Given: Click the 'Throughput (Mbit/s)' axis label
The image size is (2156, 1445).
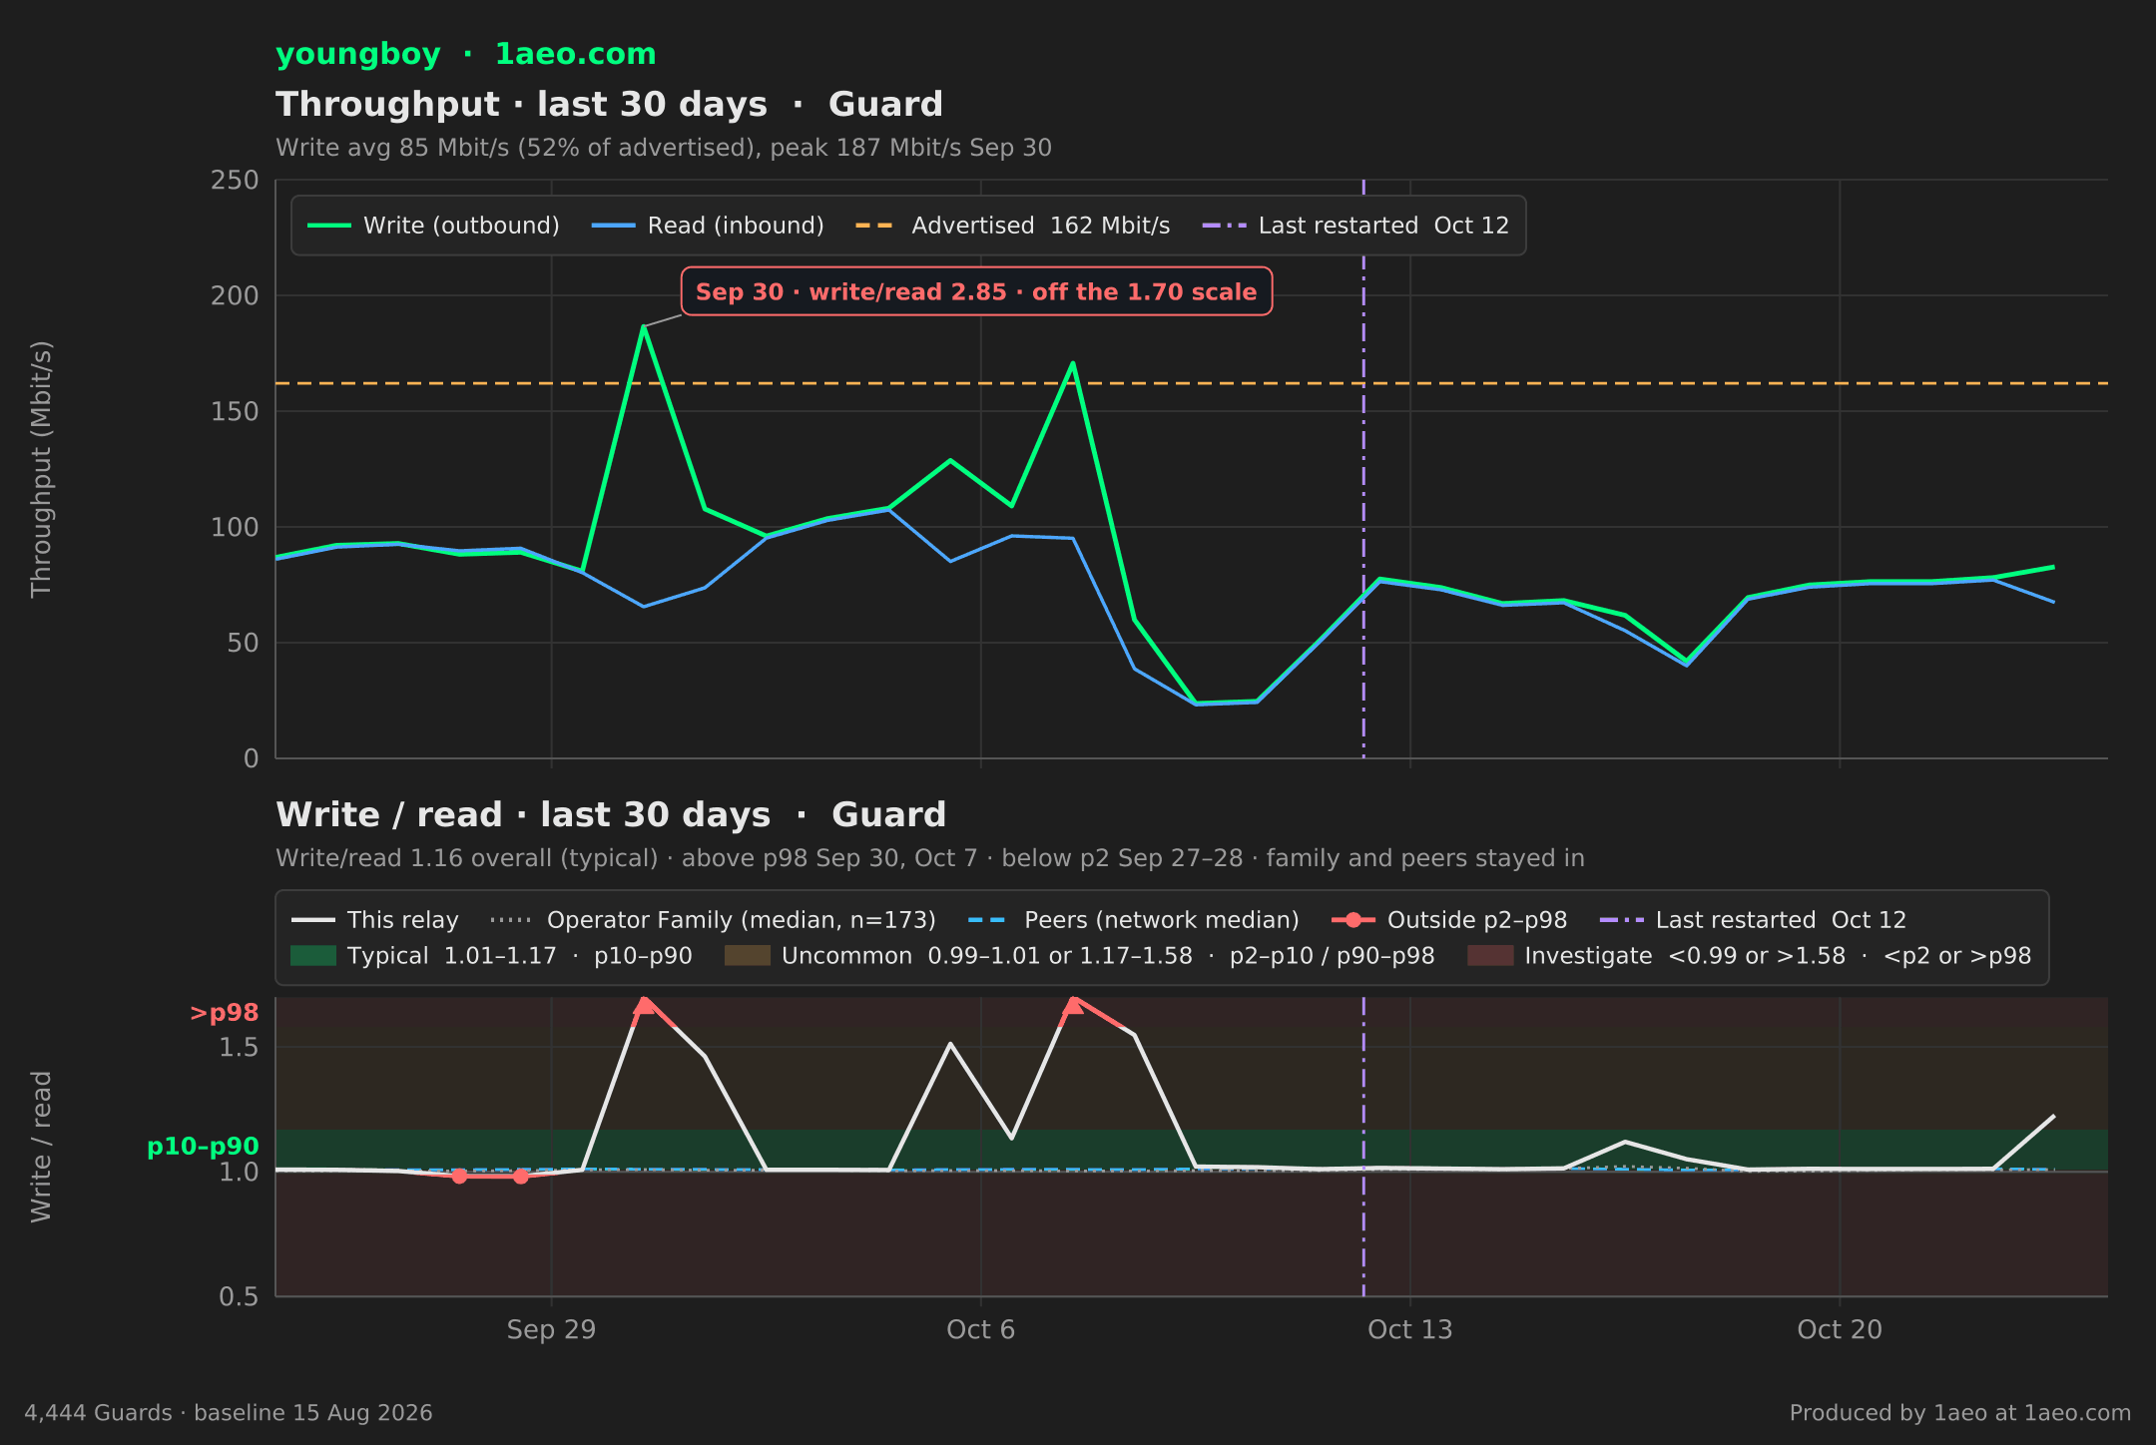Looking at the screenshot, I should pyautogui.click(x=41, y=469).
